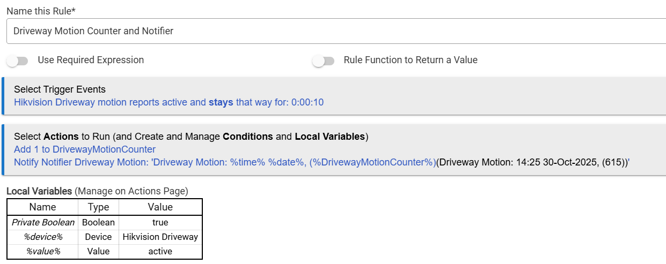This screenshot has height=264, width=666.
Task: Edit the Hikvision Driveway motion trigger link
Action: point(169,102)
